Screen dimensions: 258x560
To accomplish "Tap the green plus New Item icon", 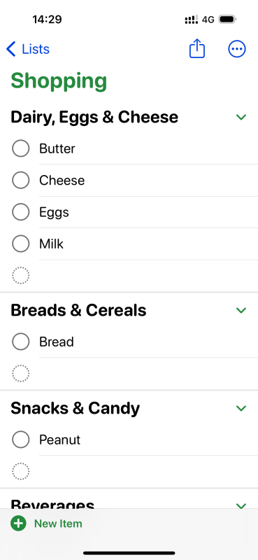I will pyautogui.click(x=18, y=524).
